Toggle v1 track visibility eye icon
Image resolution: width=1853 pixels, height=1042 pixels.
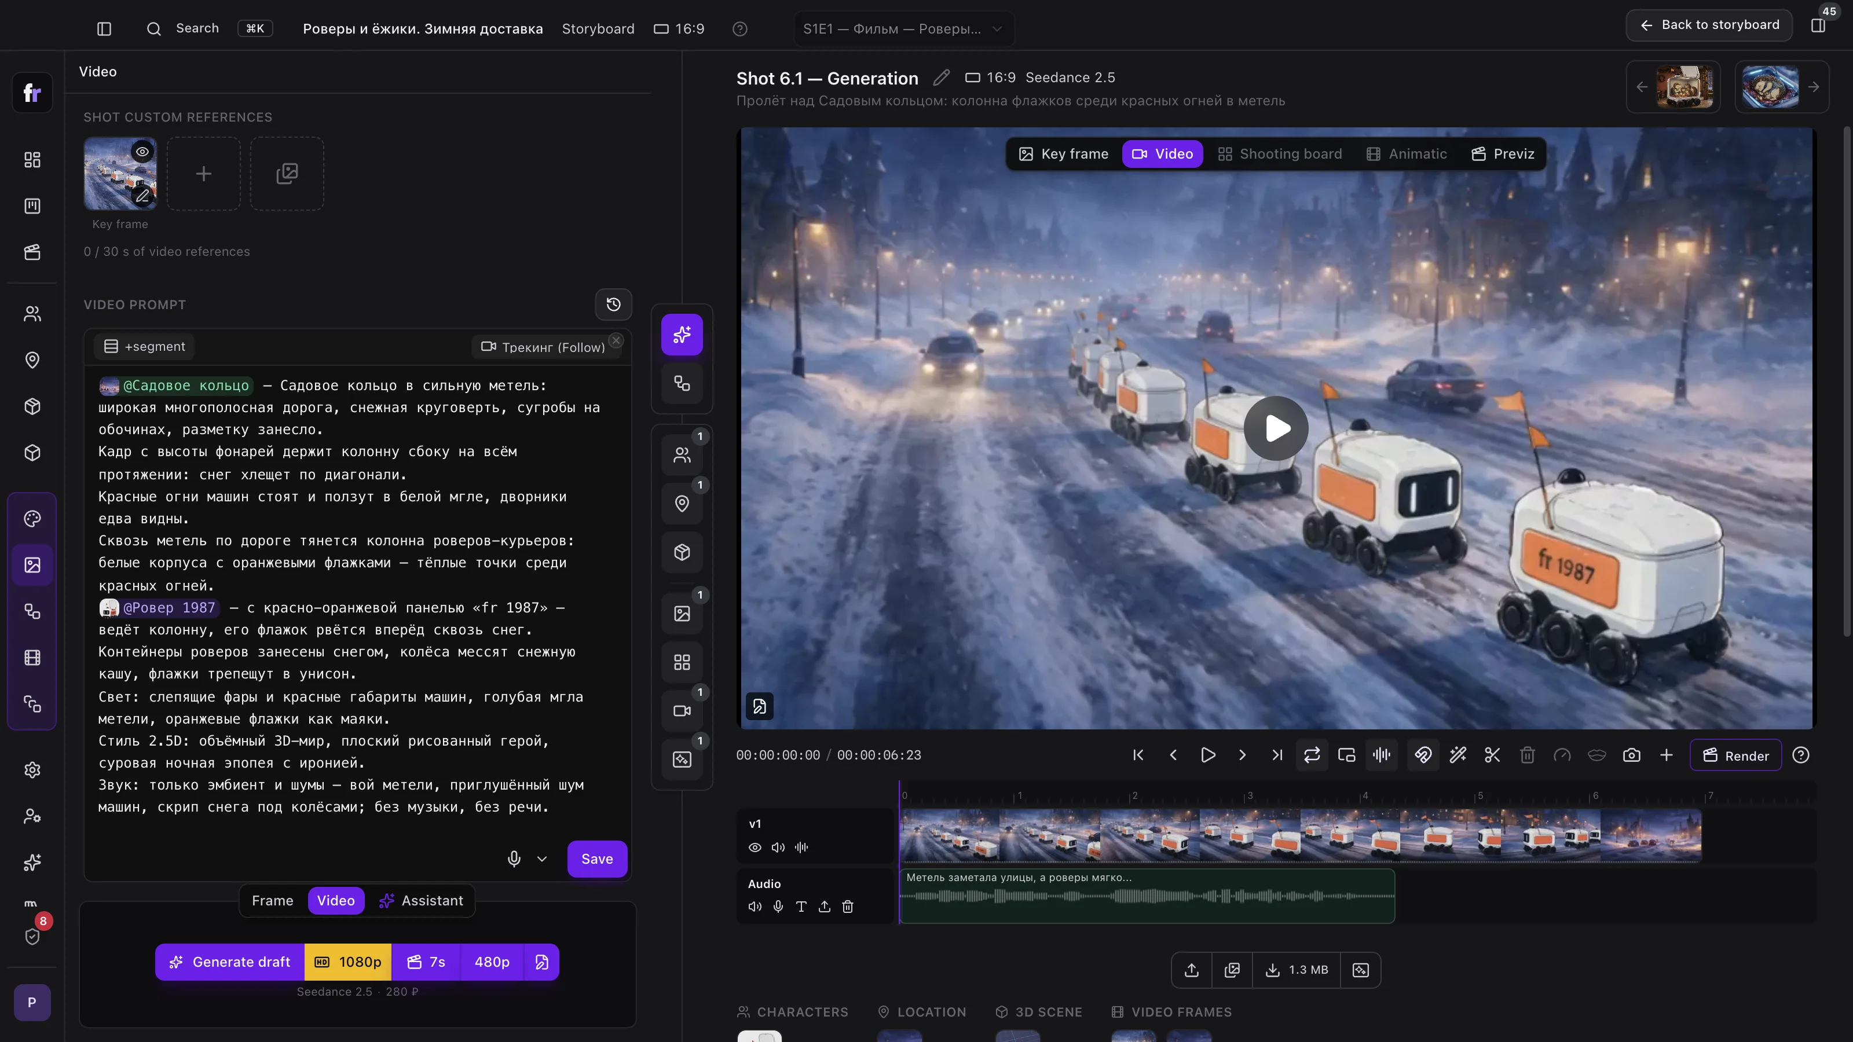tap(755, 847)
